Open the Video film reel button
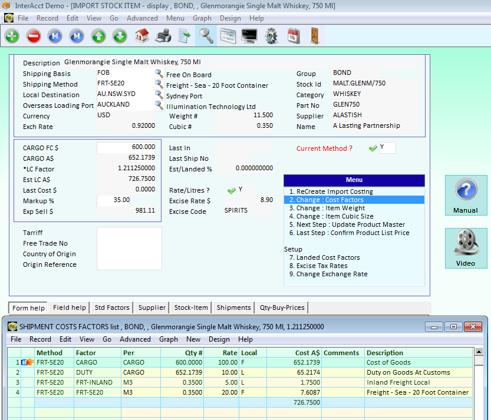Screen dimensions: 491x420 pyautogui.click(x=466, y=248)
